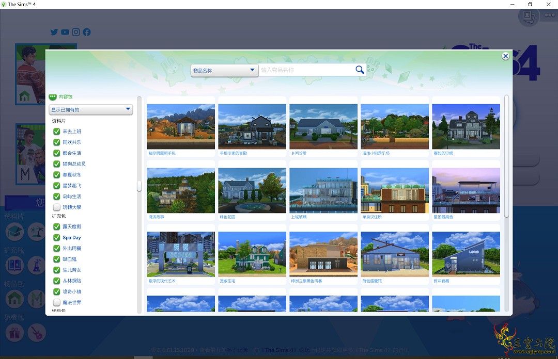Click the potion flask pack icon

[37, 265]
